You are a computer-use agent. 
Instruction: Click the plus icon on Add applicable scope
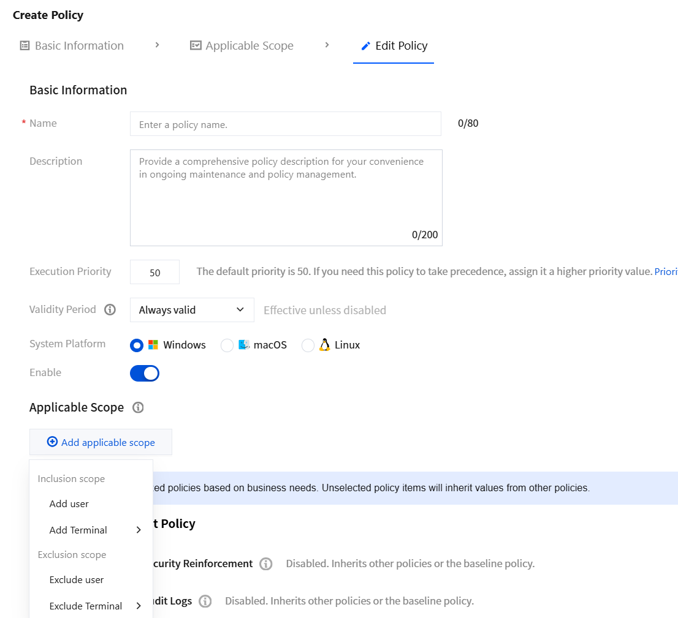click(x=52, y=442)
